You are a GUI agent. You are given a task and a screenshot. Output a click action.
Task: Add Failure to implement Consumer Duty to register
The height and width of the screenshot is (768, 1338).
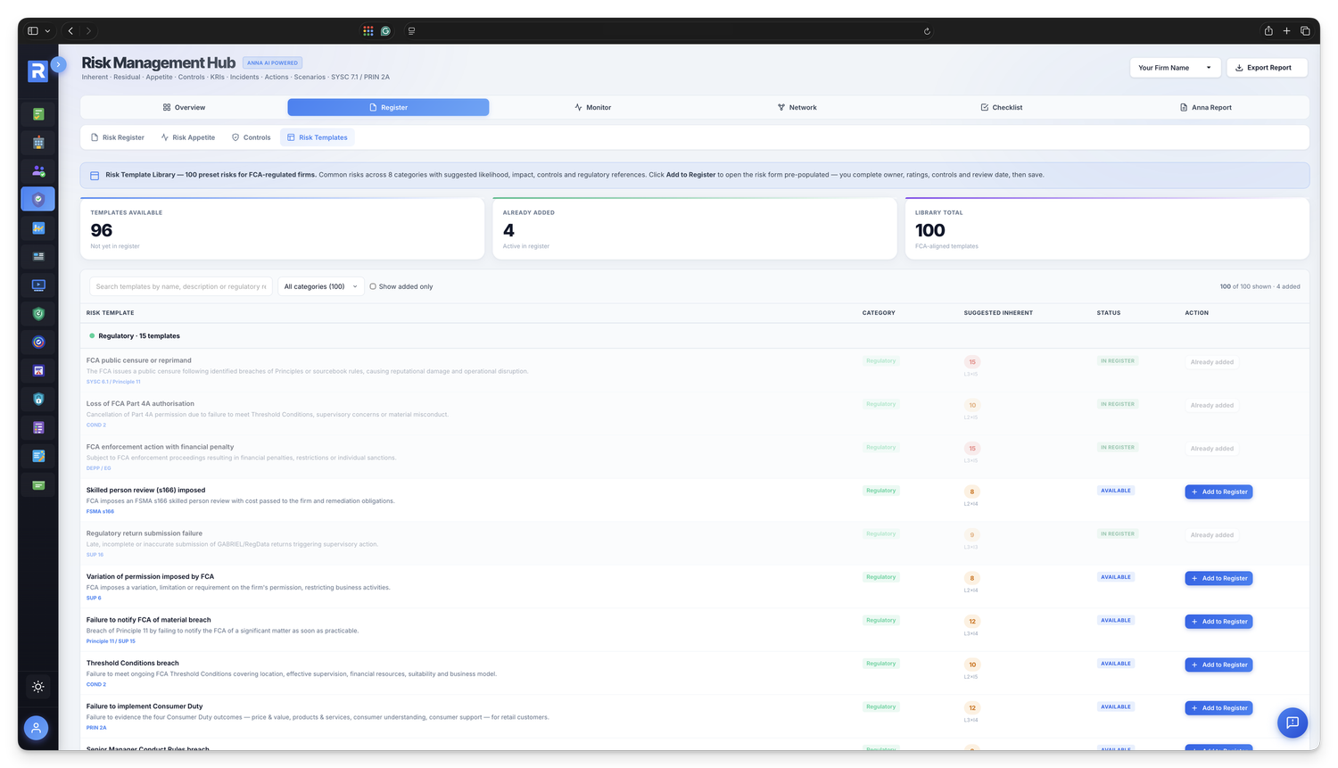click(1218, 708)
